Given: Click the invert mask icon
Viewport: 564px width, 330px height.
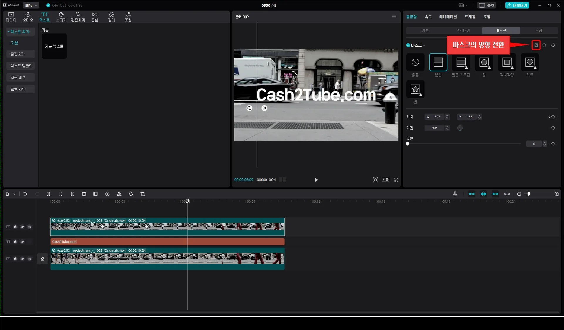Looking at the screenshot, I should pos(536,45).
